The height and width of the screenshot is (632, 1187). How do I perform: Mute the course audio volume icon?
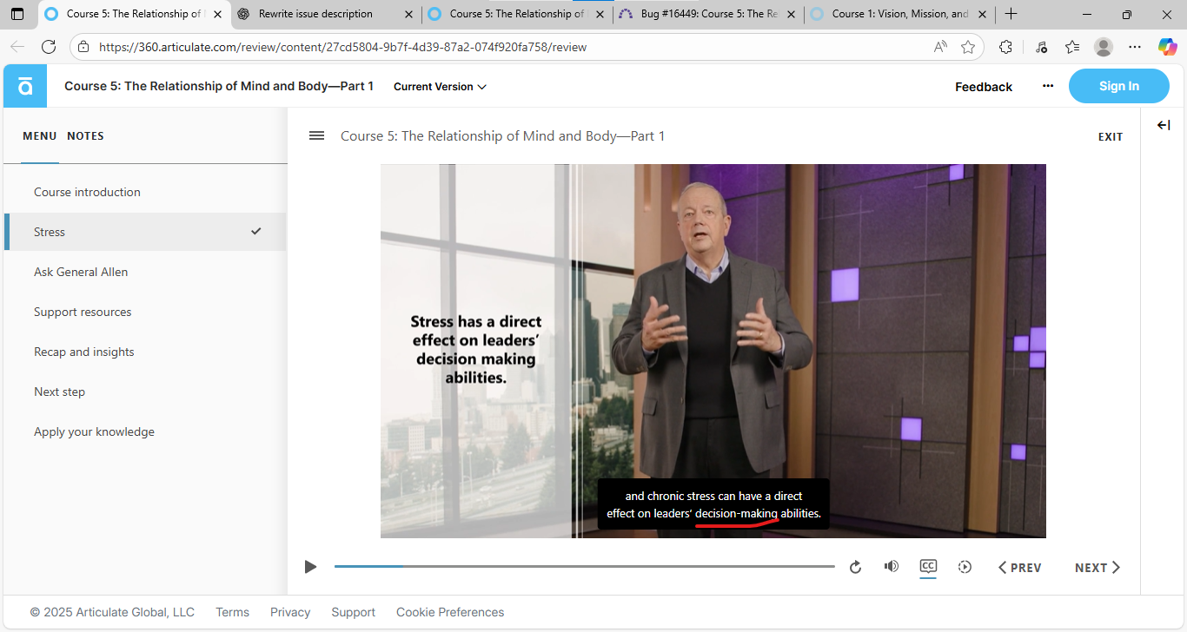pos(892,566)
